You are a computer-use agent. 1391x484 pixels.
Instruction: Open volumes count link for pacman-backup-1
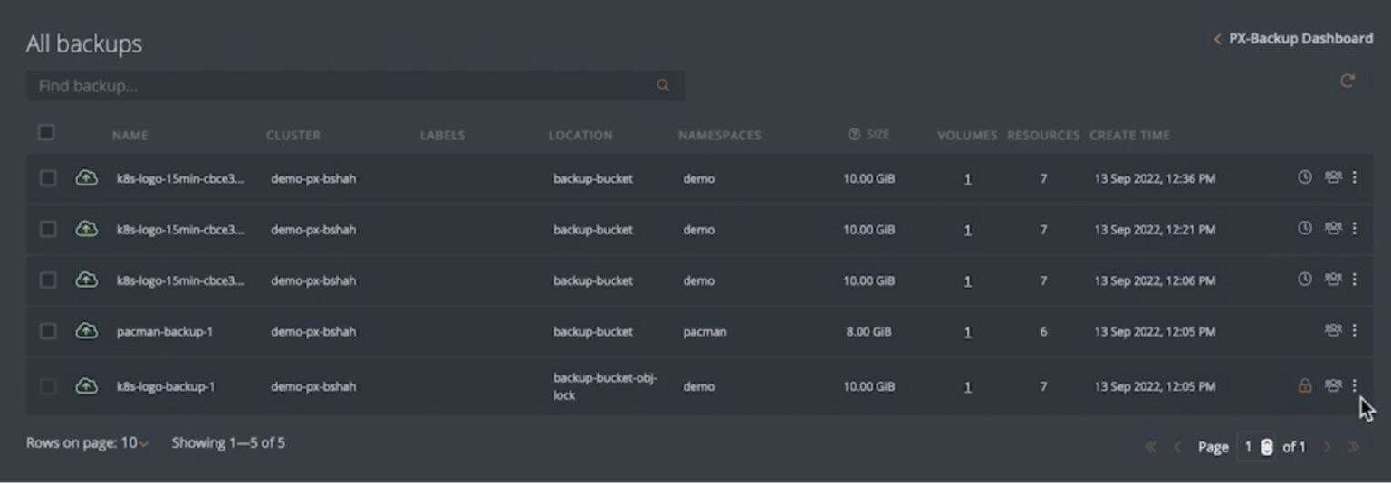[x=967, y=332]
